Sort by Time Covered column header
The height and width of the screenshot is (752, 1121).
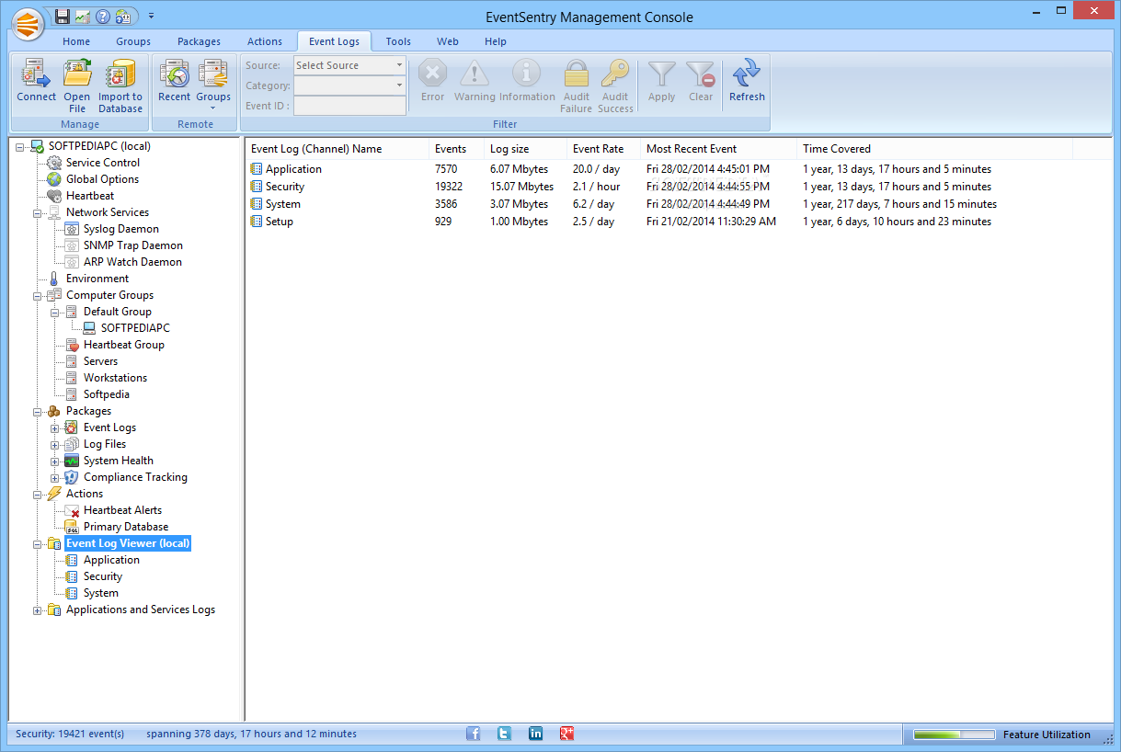[934, 149]
